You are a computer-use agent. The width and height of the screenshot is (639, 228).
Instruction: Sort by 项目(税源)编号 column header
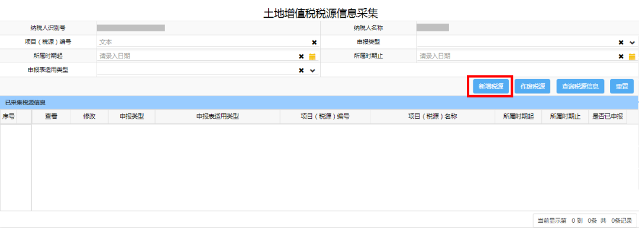[x=325, y=116]
